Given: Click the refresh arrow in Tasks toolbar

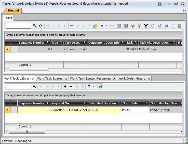Looking at the screenshot, I should (x=41, y=26).
